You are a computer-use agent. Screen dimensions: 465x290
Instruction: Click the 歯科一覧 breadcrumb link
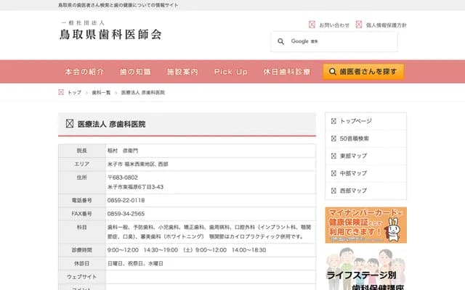point(101,93)
